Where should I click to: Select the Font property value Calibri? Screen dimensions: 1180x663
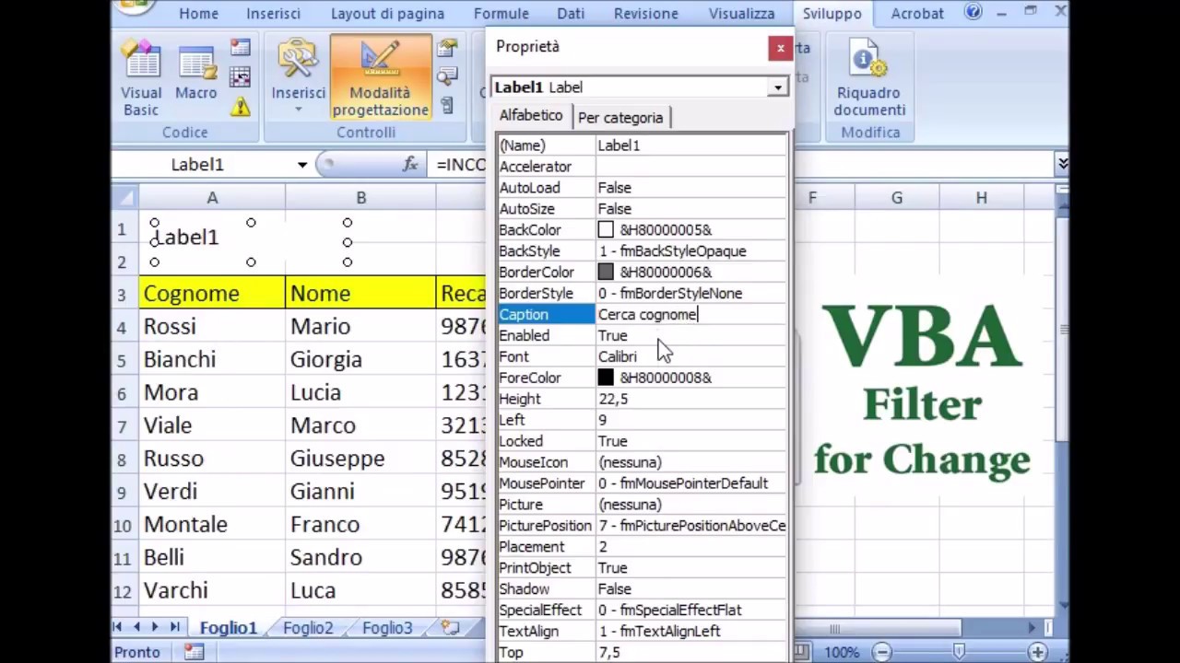tap(618, 357)
